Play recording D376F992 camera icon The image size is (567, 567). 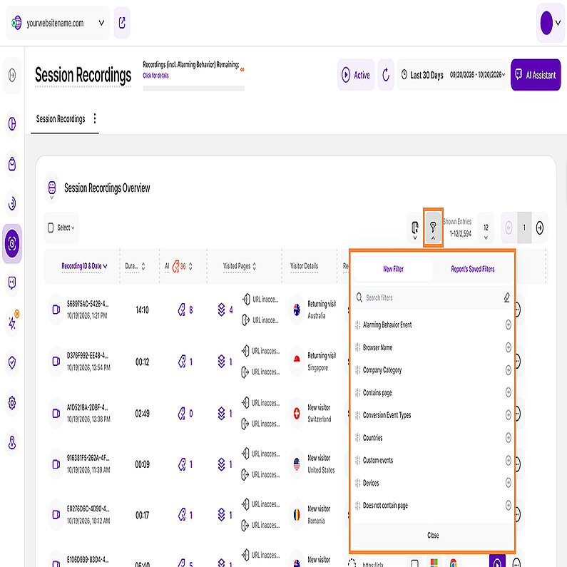(x=56, y=362)
